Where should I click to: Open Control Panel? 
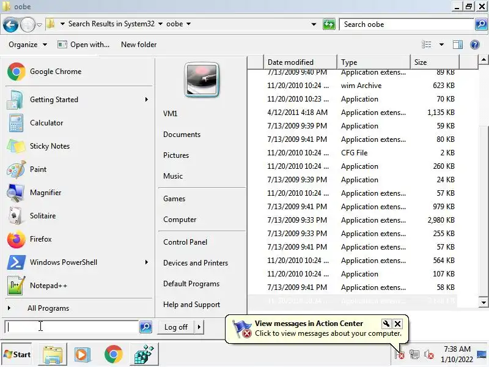pyautogui.click(x=185, y=242)
